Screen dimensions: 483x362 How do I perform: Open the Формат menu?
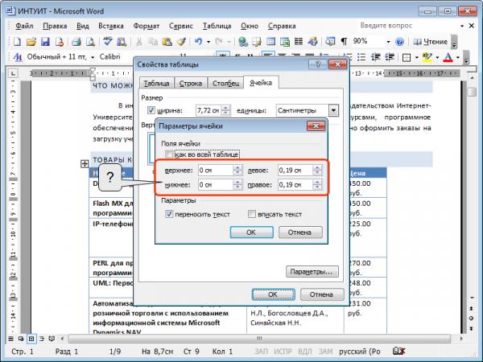[147, 27]
